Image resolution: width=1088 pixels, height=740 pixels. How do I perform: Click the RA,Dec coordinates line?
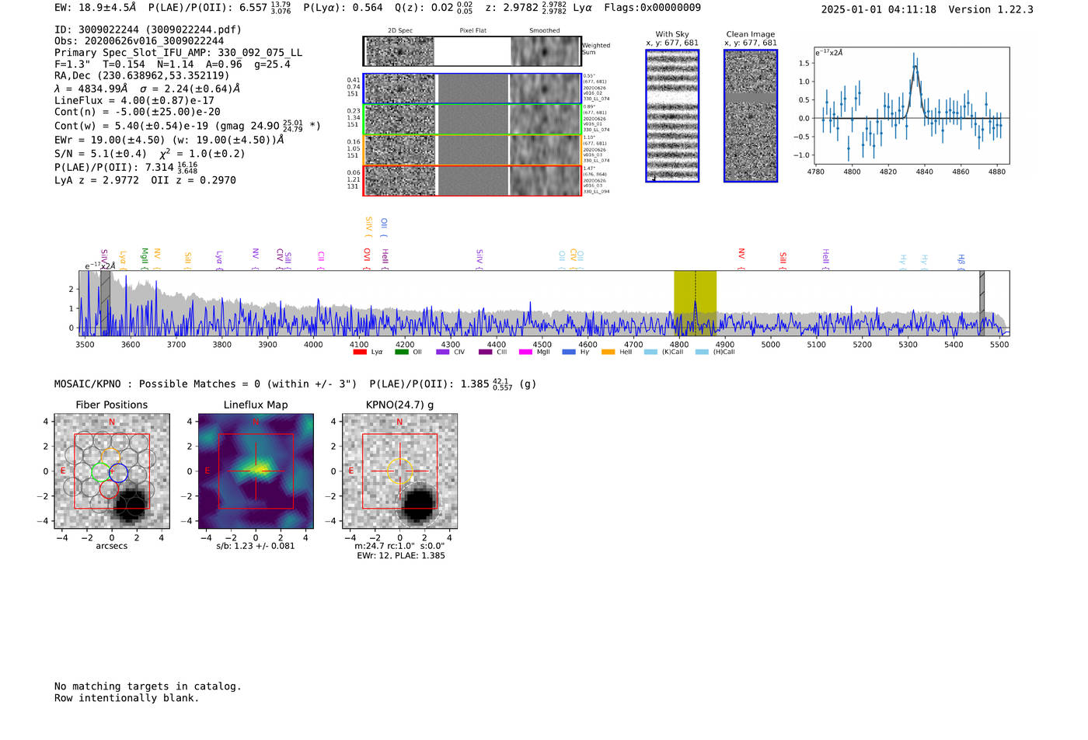[142, 76]
